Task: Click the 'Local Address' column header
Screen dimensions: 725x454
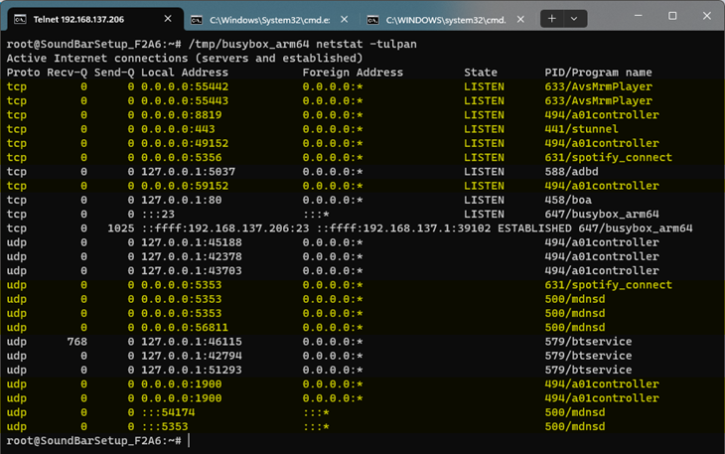Action: pos(185,73)
